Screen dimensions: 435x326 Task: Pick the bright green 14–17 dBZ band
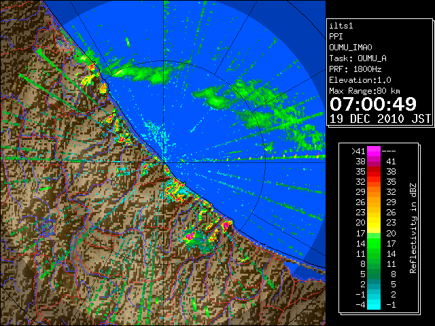pyautogui.click(x=374, y=243)
